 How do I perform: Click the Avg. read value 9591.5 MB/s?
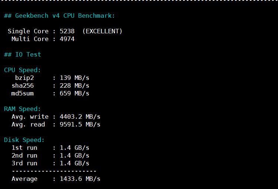tap(80, 124)
